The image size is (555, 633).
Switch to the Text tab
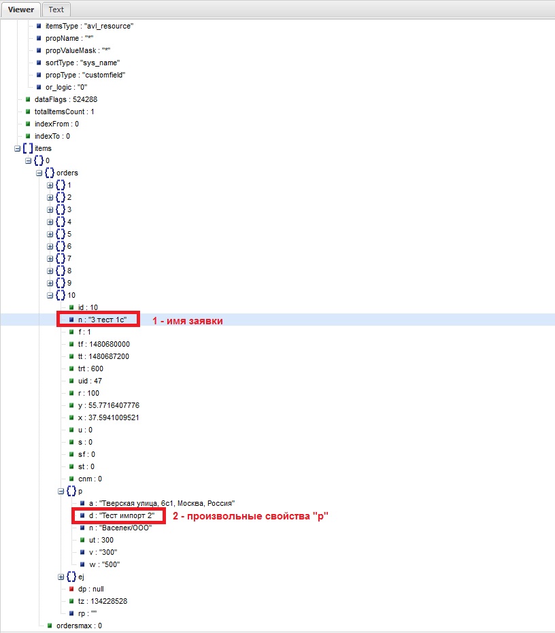(x=56, y=10)
